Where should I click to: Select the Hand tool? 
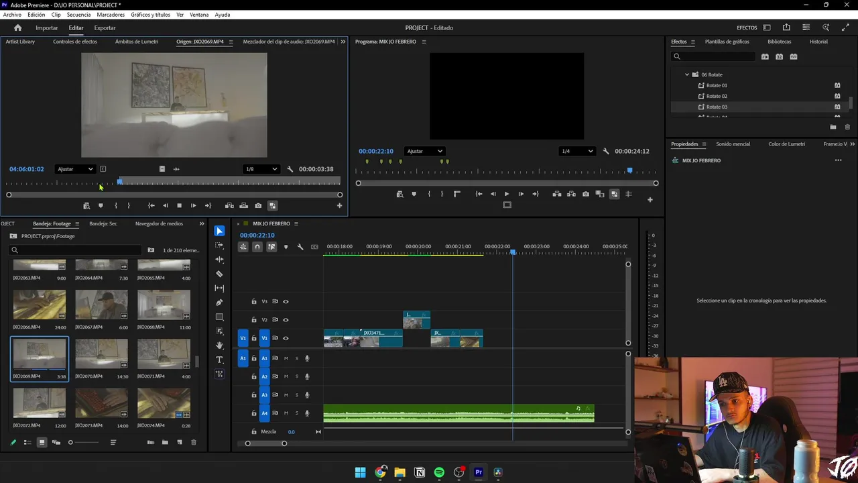[219, 345]
